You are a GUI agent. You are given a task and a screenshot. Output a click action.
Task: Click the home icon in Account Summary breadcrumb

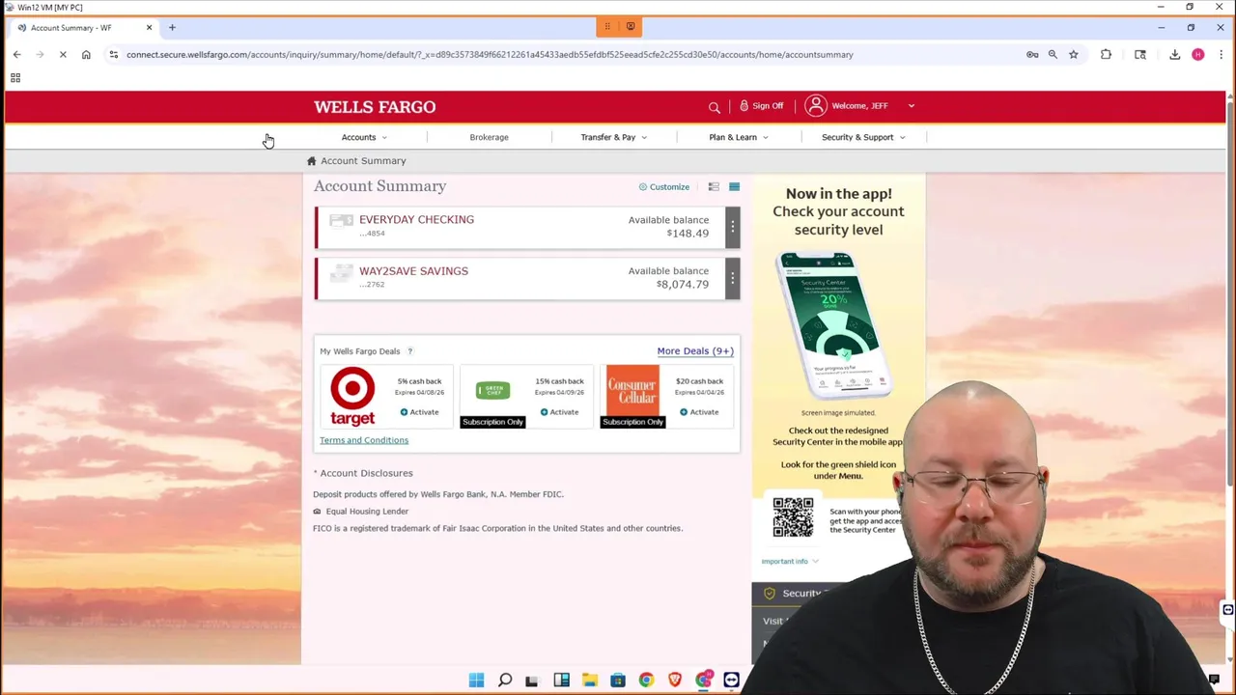(x=311, y=161)
